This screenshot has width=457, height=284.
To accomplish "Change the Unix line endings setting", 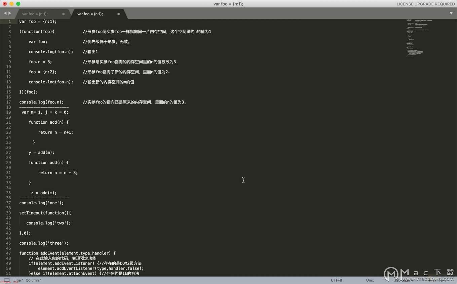I will pos(370,280).
